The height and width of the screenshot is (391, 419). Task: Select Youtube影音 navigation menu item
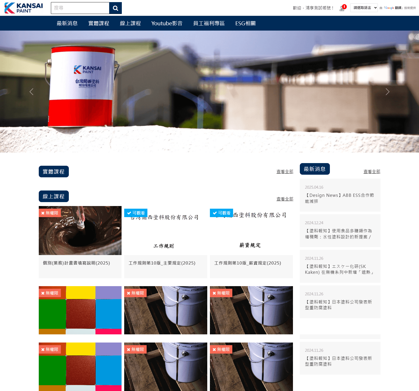coord(167,23)
